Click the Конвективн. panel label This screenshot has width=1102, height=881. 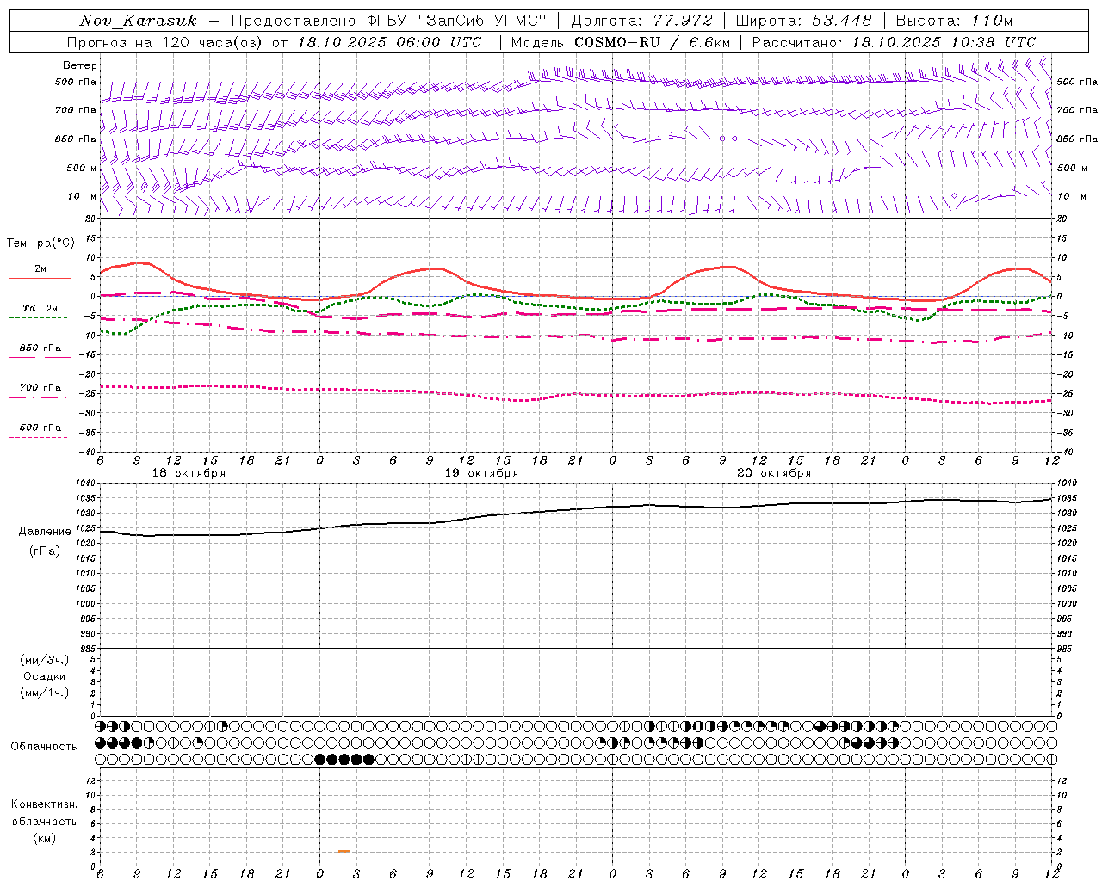(44, 804)
